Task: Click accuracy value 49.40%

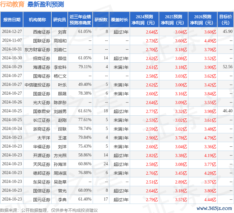Action: tap(85, 85)
